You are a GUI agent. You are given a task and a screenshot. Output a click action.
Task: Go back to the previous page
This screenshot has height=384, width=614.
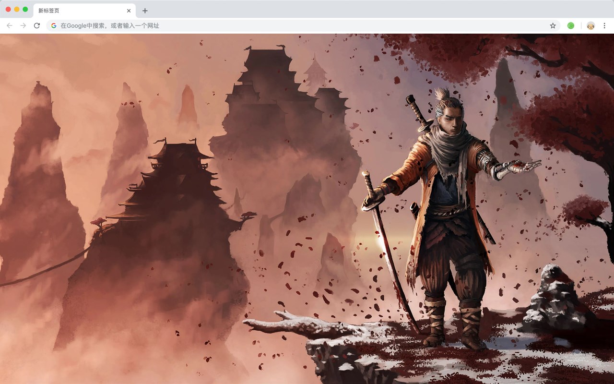pos(10,25)
